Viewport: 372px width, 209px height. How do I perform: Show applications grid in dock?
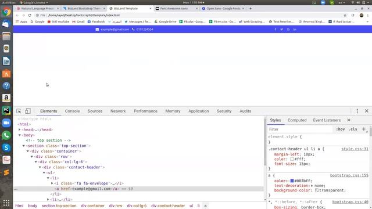tap(6, 203)
